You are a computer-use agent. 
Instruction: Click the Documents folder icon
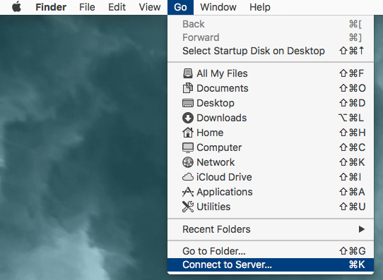point(187,88)
